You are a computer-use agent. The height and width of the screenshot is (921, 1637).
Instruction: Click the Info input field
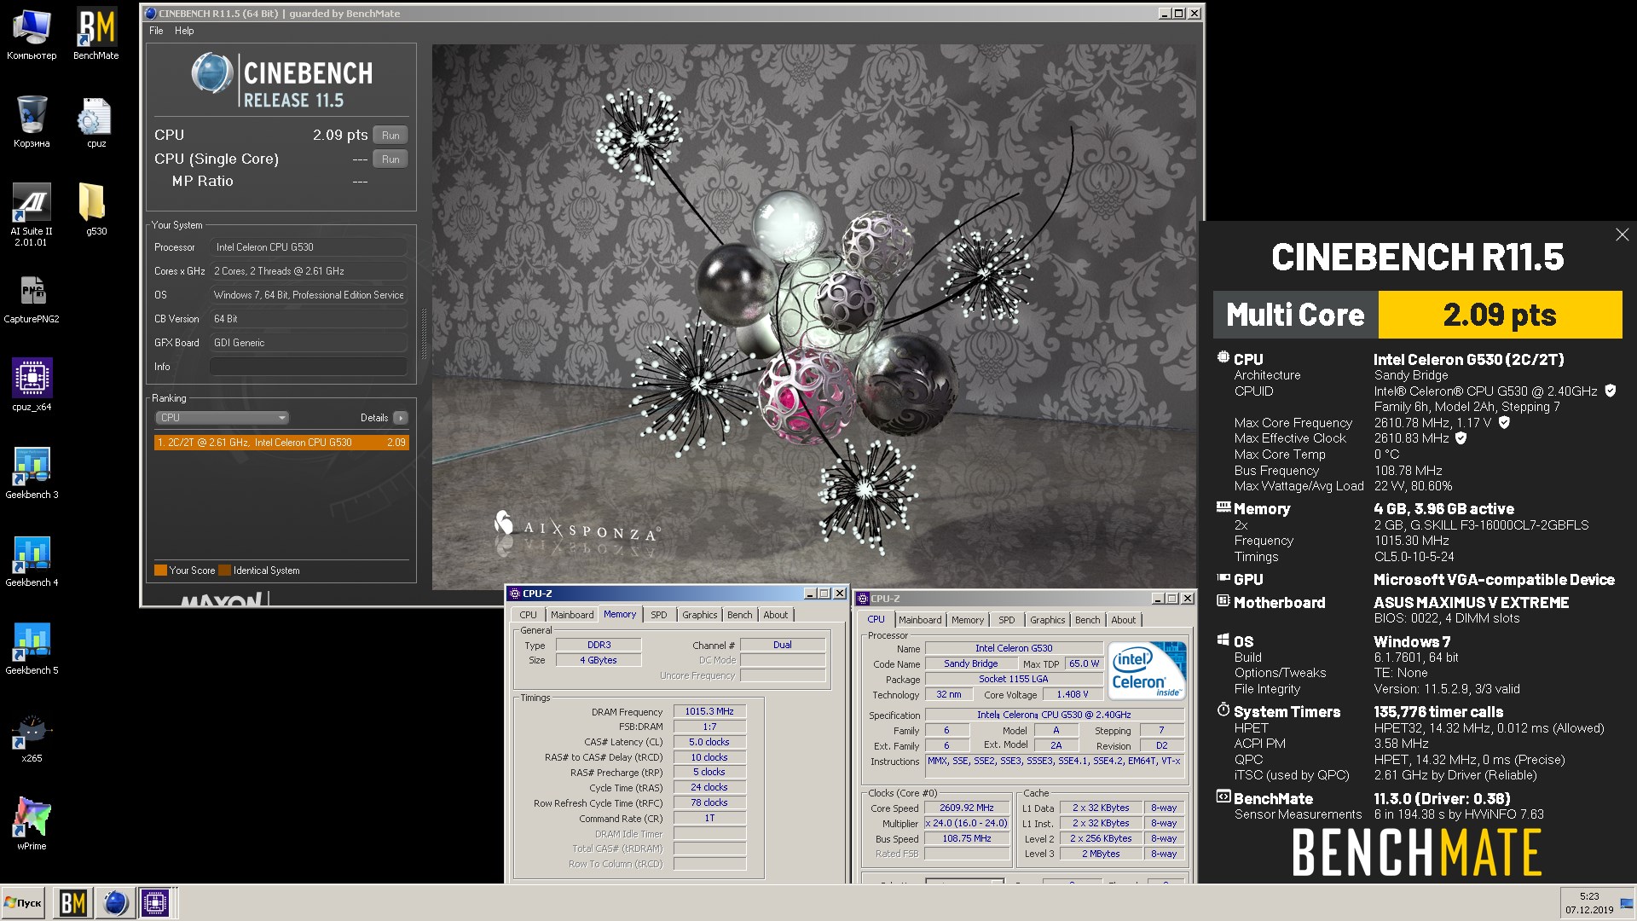[x=308, y=367]
